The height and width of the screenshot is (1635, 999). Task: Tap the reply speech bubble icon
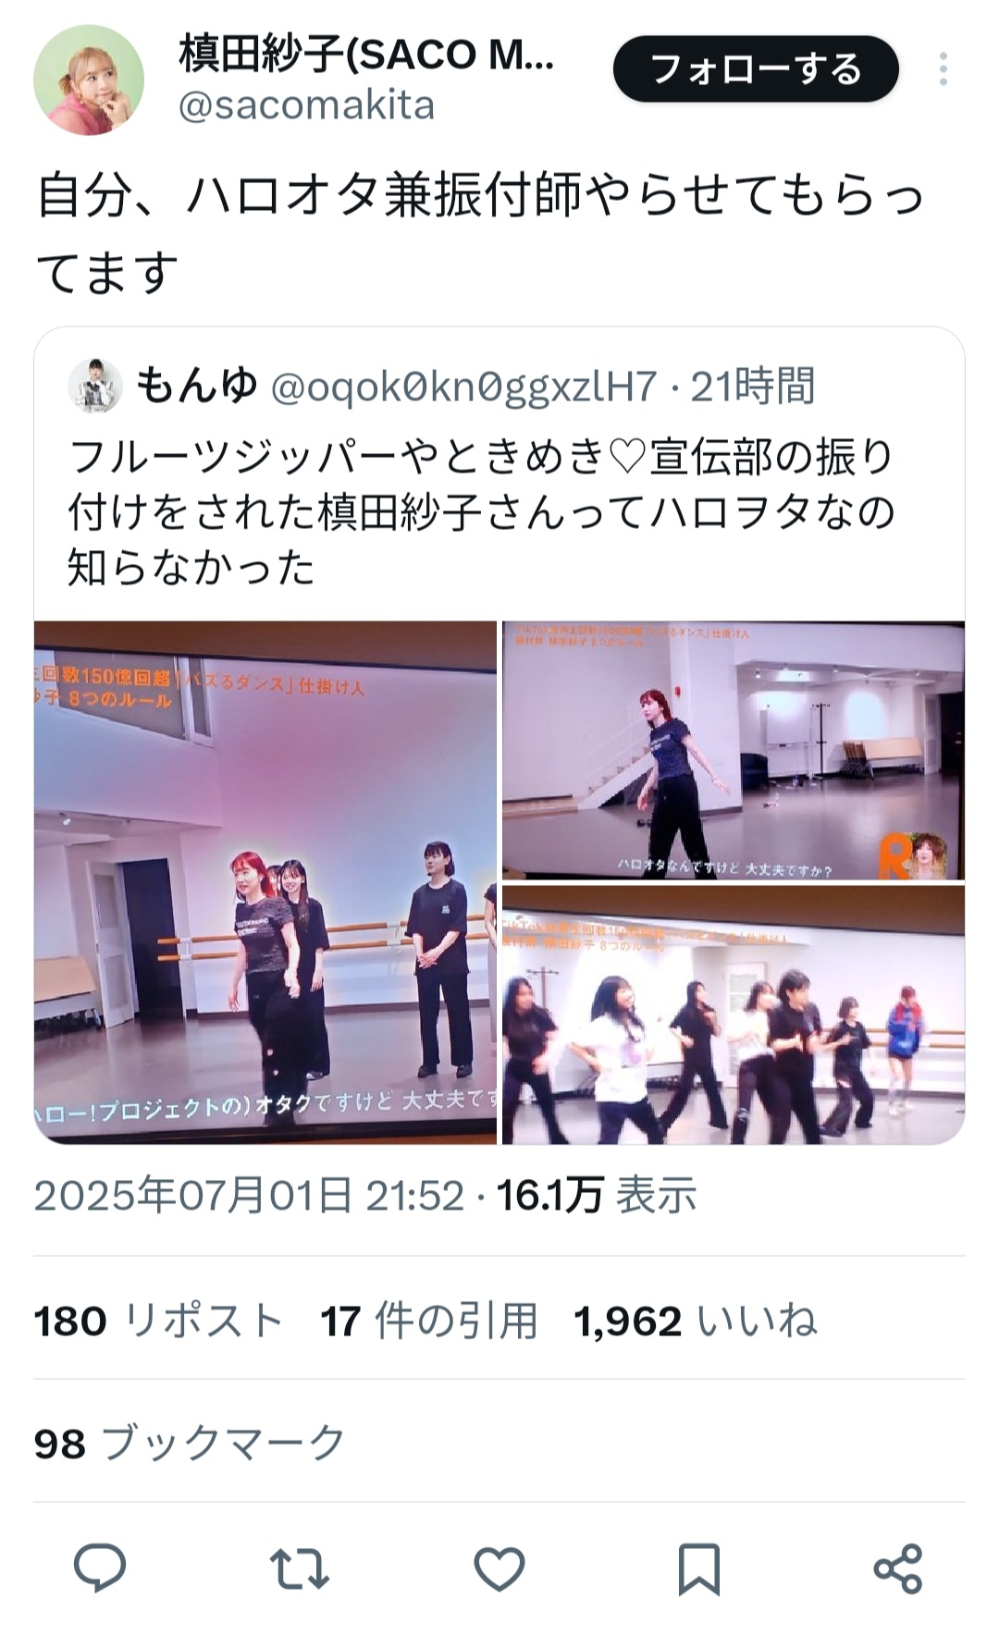[100, 1567]
